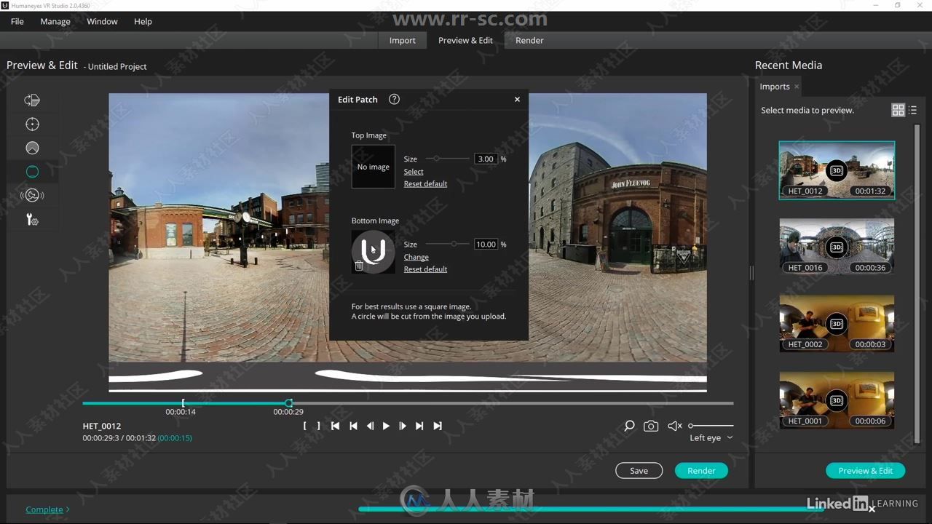Screen dimensions: 932x524
Task: Set the trim end bracket
Action: point(318,426)
